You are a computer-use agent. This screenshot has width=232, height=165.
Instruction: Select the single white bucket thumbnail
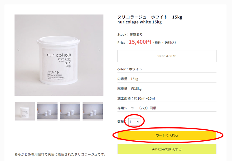tap(25, 111)
